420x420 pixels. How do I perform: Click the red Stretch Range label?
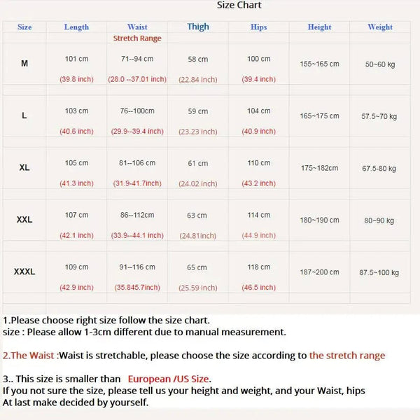(x=137, y=38)
